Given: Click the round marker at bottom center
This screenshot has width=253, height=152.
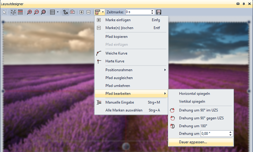Looking at the screenshot, I should tap(126, 146).
